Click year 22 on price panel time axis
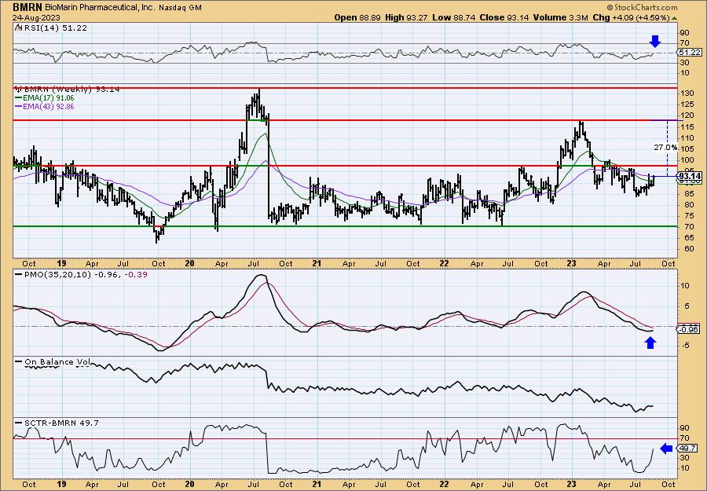707x491 pixels. coord(444,263)
